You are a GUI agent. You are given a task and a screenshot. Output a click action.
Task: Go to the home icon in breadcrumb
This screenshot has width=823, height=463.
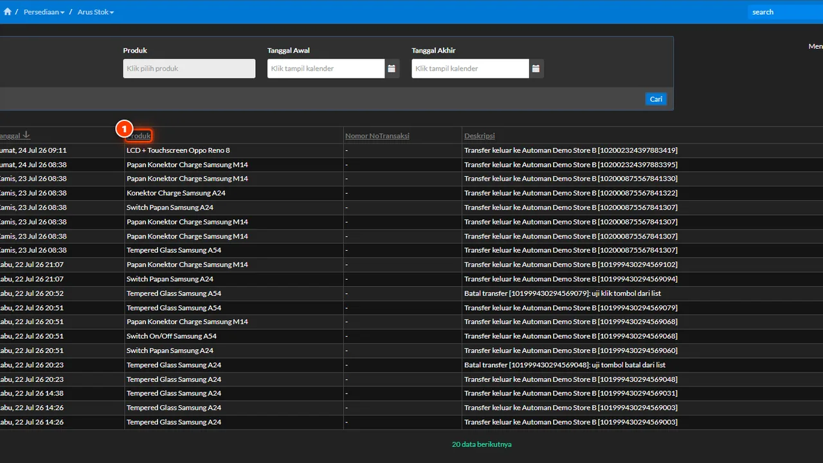[8, 12]
